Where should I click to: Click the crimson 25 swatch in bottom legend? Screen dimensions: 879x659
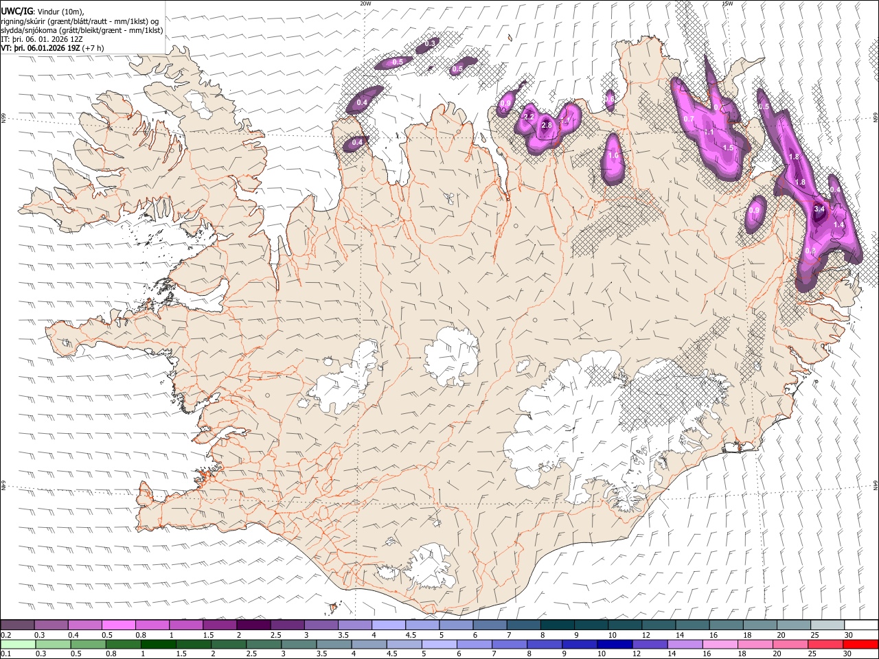(825, 644)
